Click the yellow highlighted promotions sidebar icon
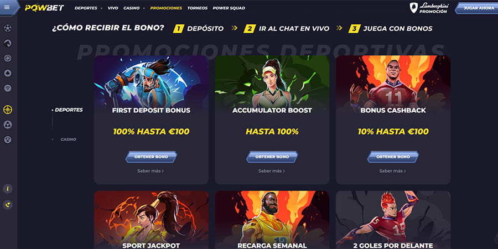This screenshot has height=249, width=498. coord(8,110)
